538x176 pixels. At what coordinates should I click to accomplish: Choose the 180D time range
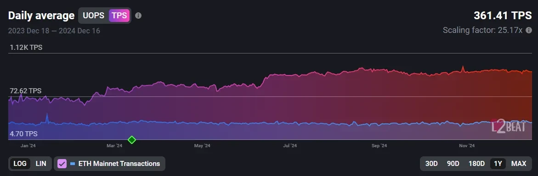[476, 164]
